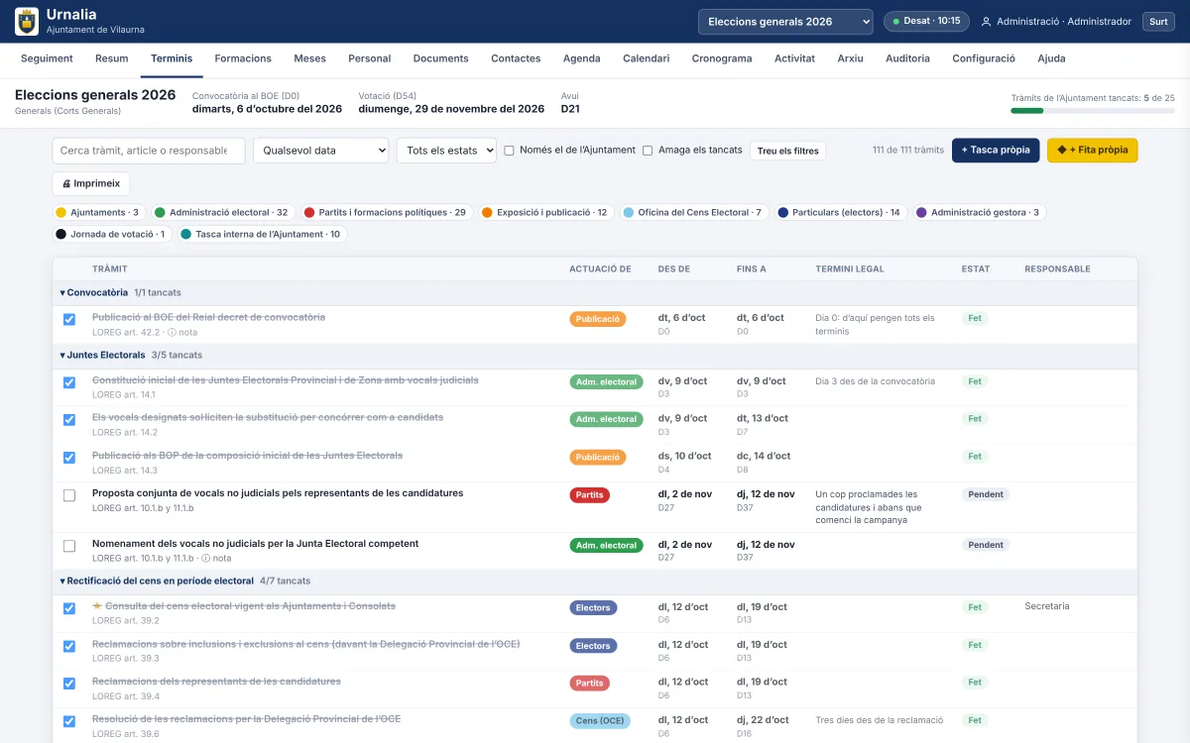Image resolution: width=1190 pixels, height=743 pixels.
Task: Check Proposta conjunta de vocals no judicials
Action: click(x=69, y=495)
